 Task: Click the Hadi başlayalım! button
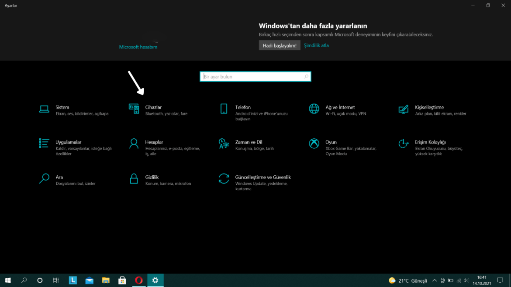point(279,45)
